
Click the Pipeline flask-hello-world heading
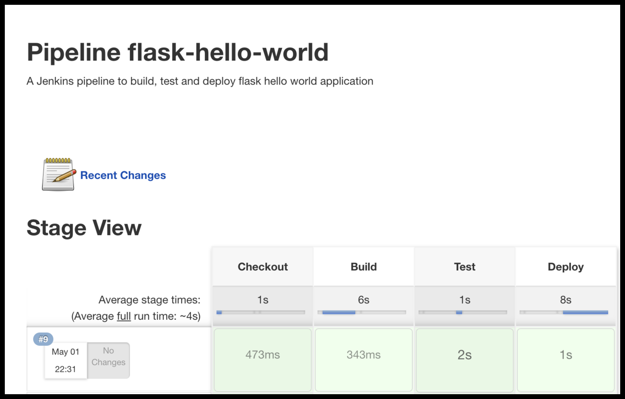pos(177,52)
